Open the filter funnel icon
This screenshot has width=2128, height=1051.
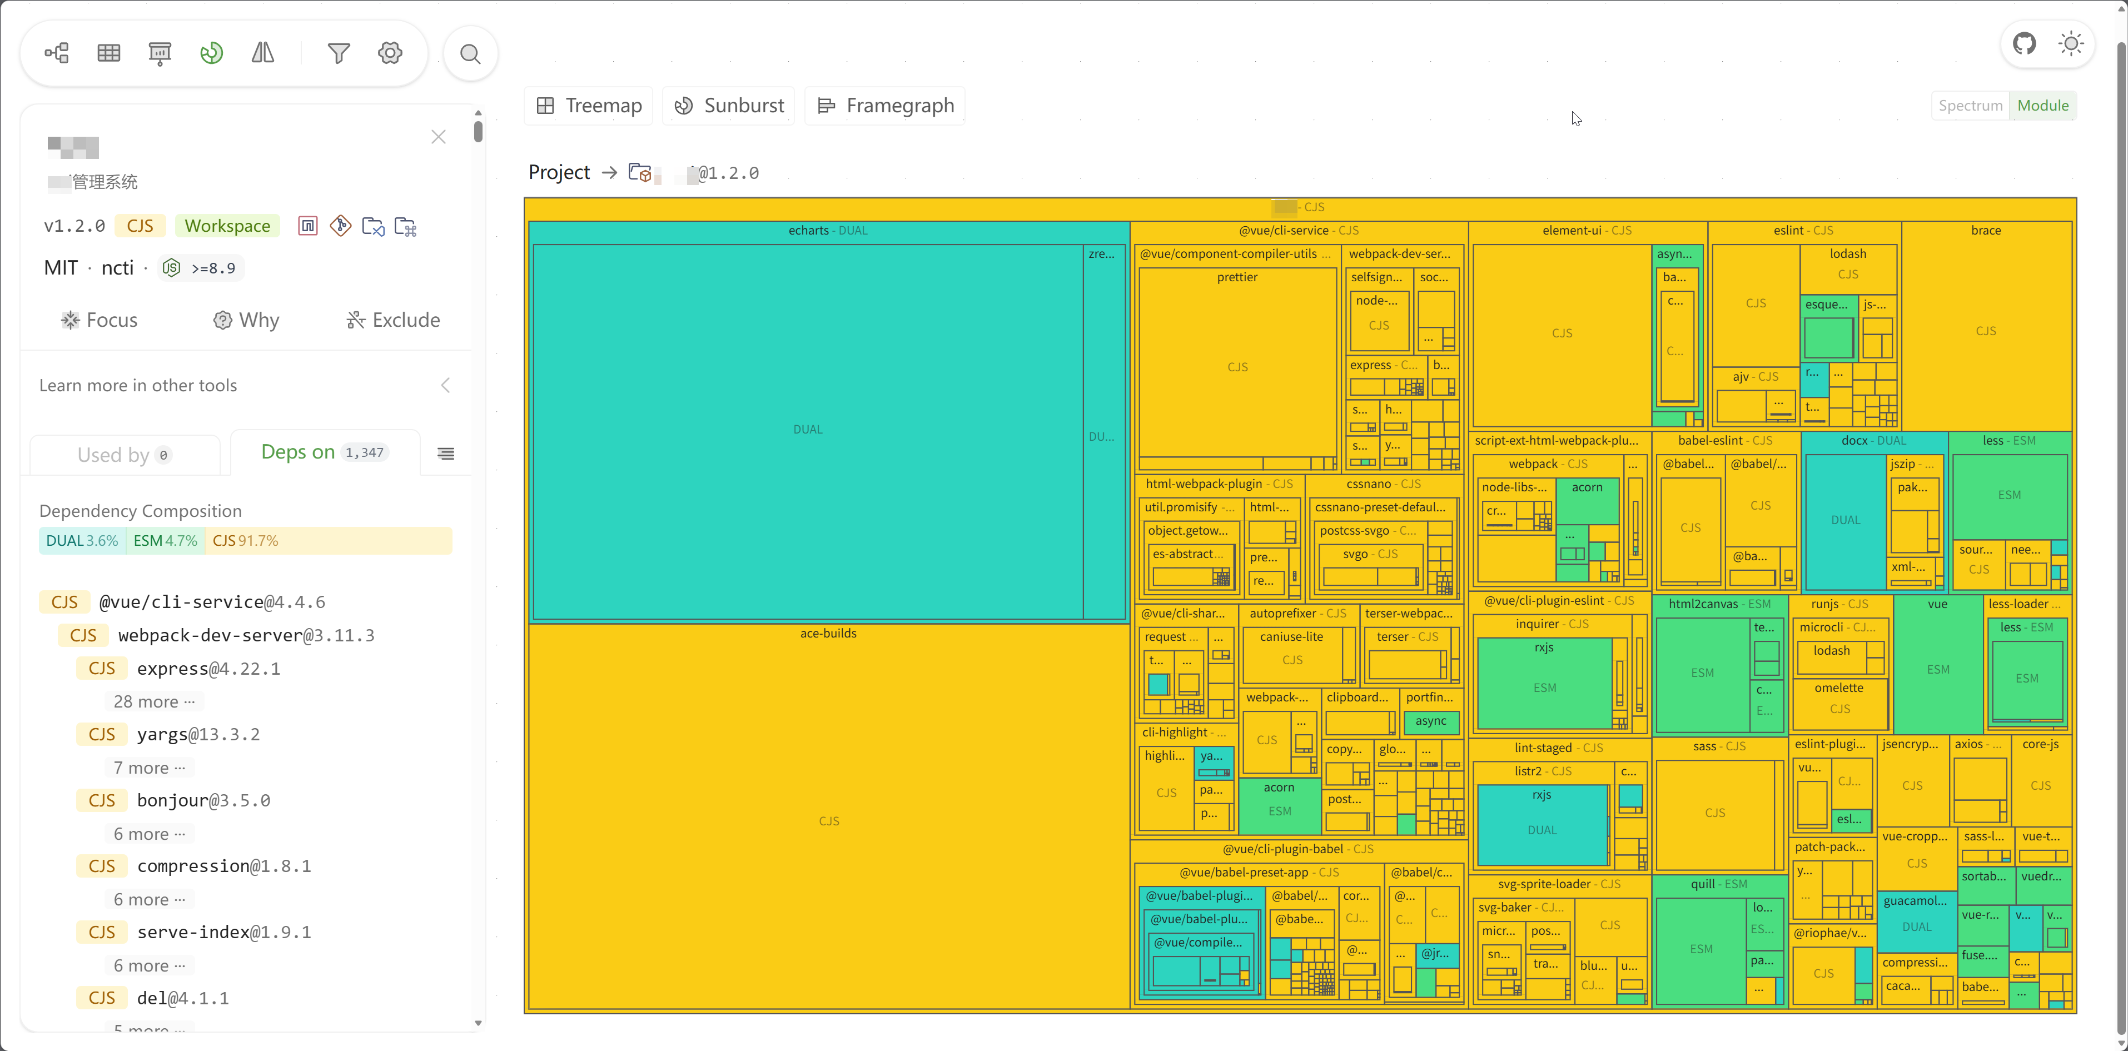pos(339,54)
